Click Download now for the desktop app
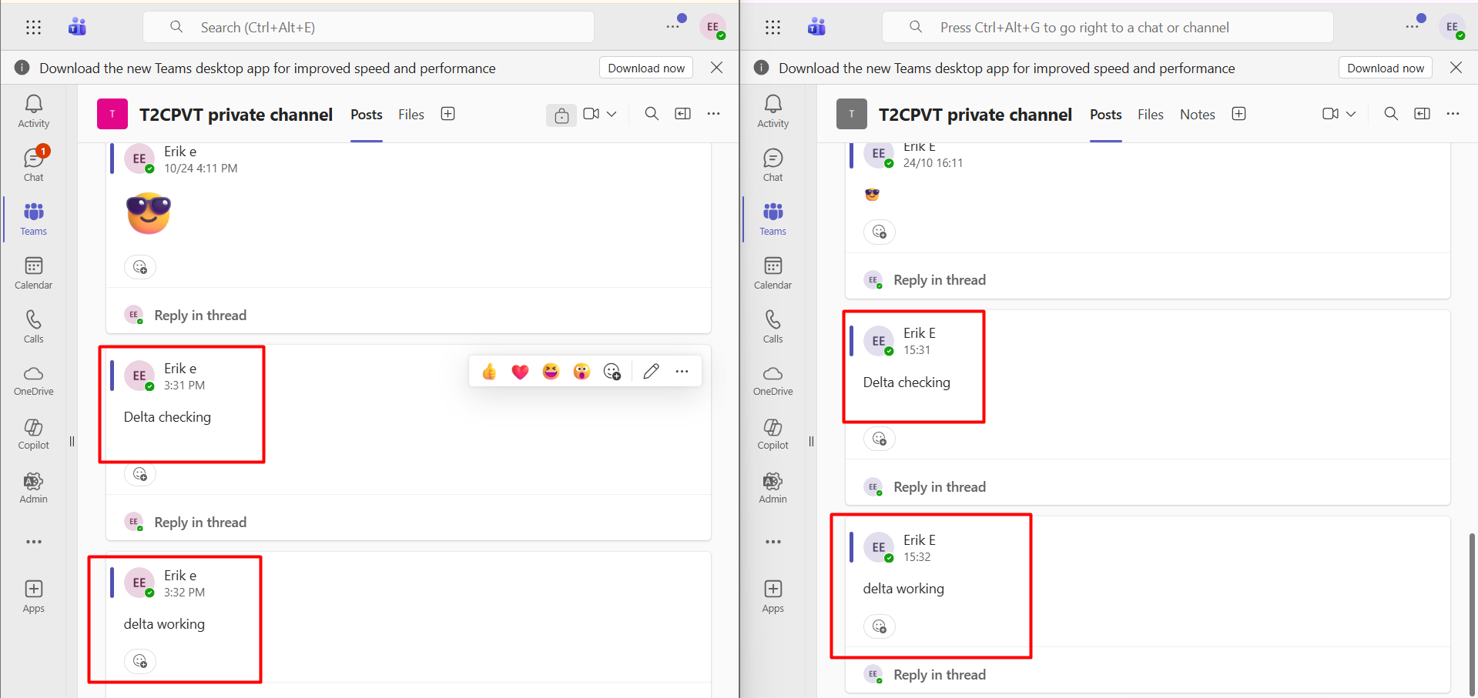Screen dimensions: 1478x698 point(645,67)
